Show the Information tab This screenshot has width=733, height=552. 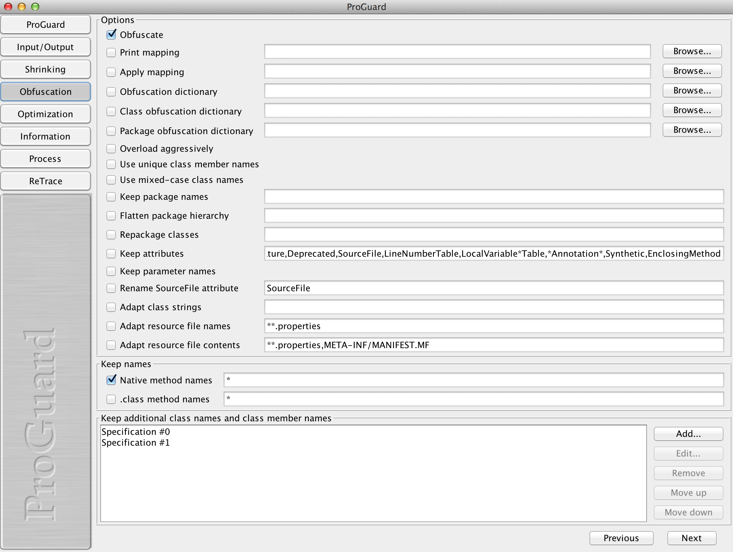pyautogui.click(x=45, y=136)
